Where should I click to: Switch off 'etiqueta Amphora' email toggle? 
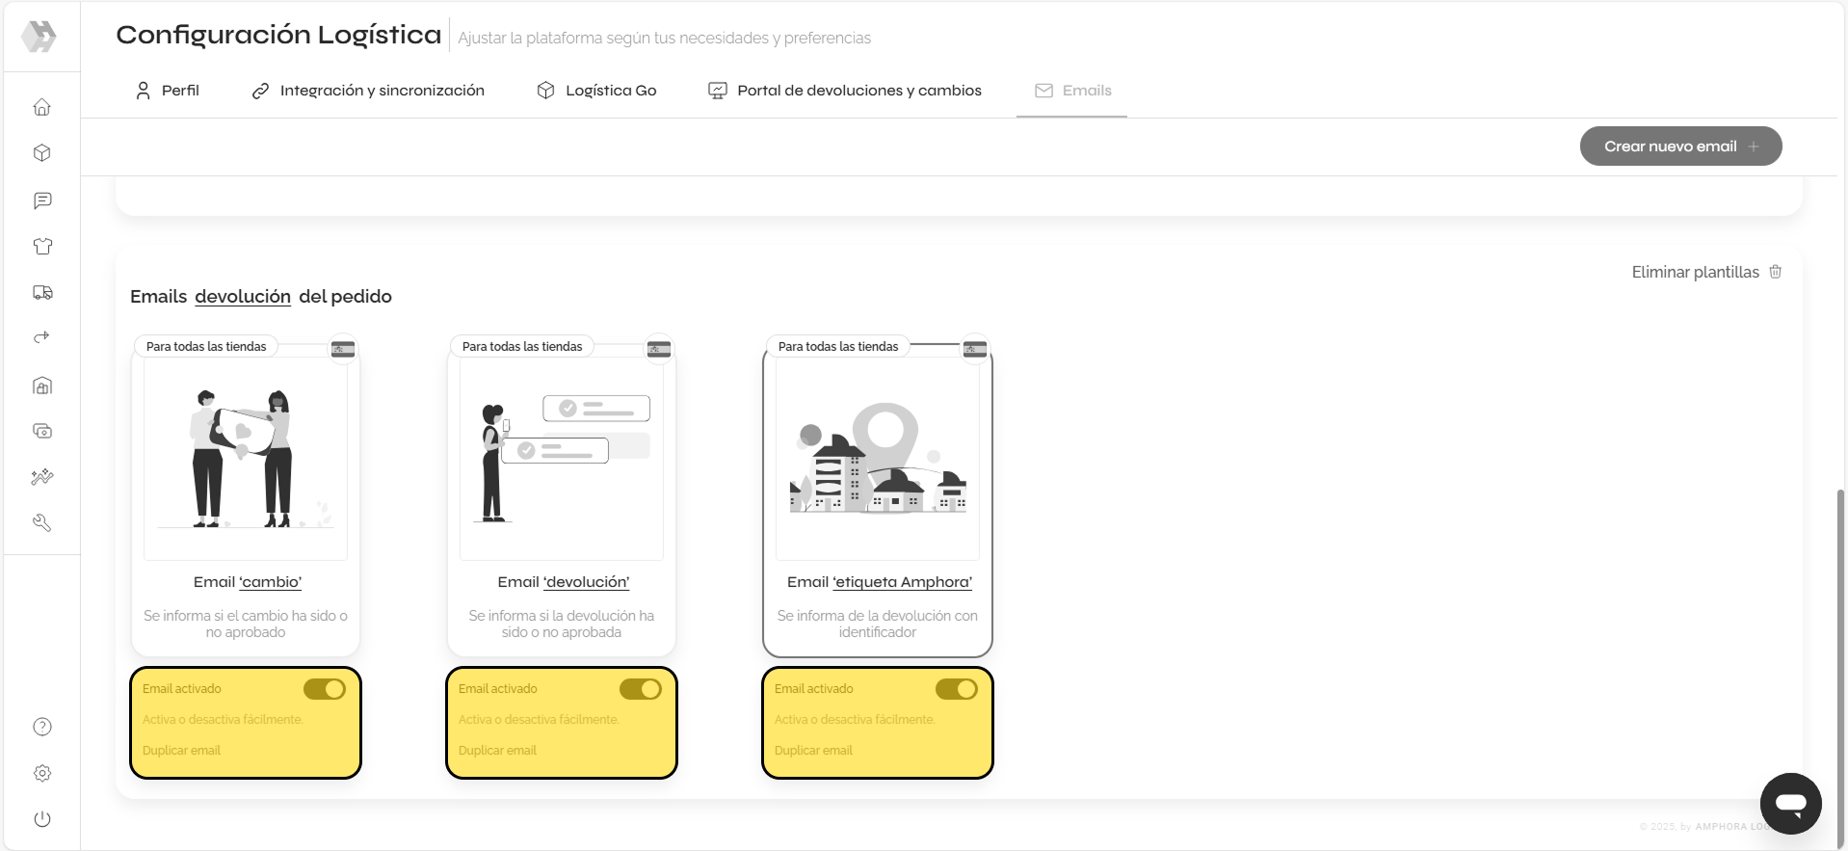[956, 689]
